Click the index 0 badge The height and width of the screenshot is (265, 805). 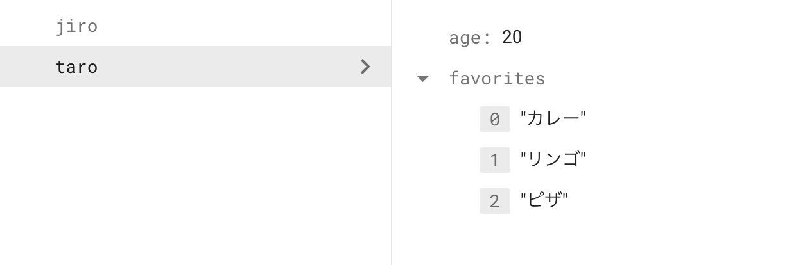(x=494, y=119)
